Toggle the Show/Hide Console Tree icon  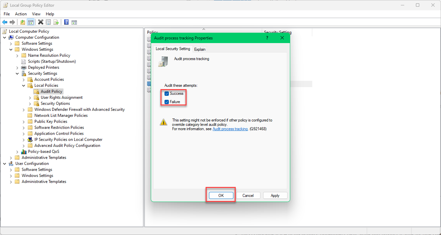(30, 22)
